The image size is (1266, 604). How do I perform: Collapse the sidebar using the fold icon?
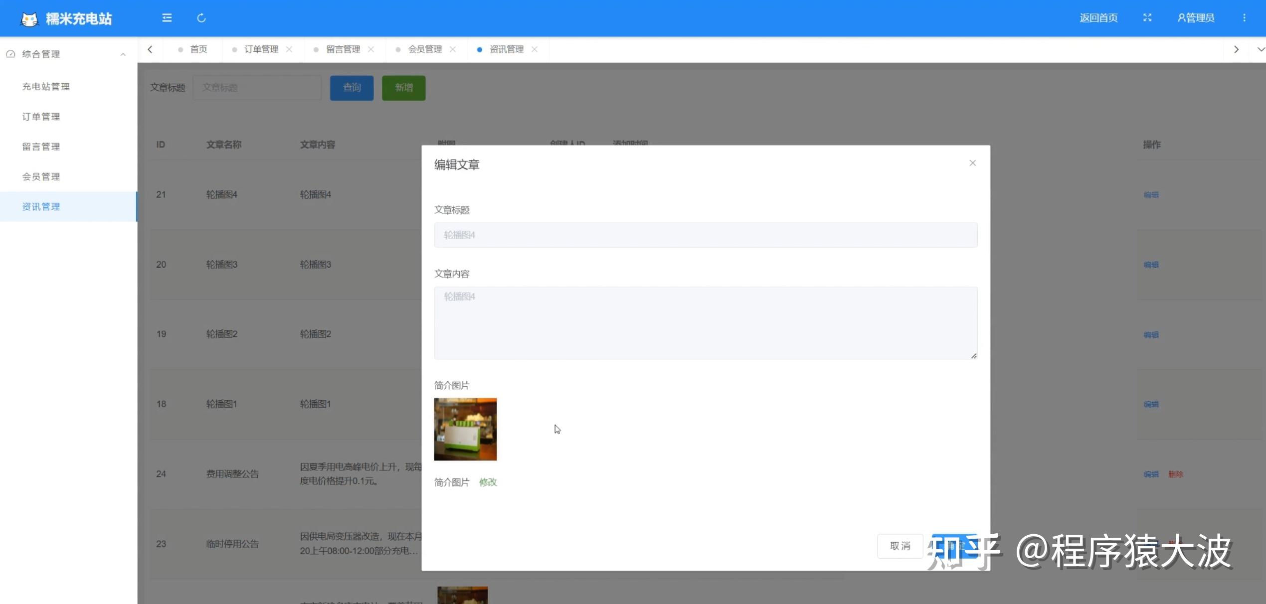(167, 17)
